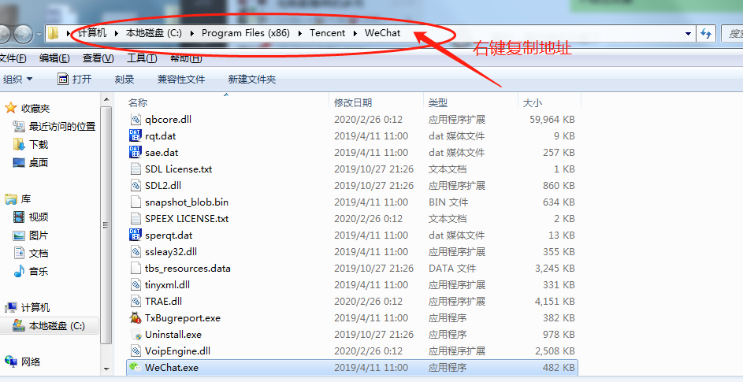Open the recent pages dropdown arrow

(x=39, y=34)
